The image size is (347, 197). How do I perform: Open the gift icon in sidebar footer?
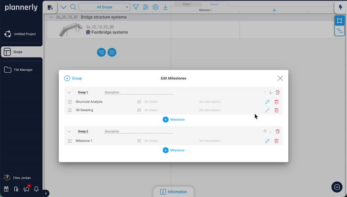pyautogui.click(x=6, y=189)
